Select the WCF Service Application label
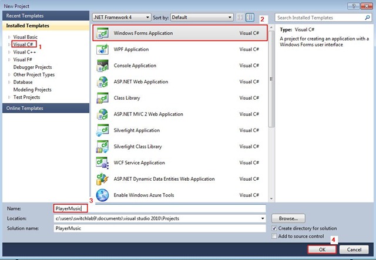The width and height of the screenshot is (376, 260). point(139,163)
